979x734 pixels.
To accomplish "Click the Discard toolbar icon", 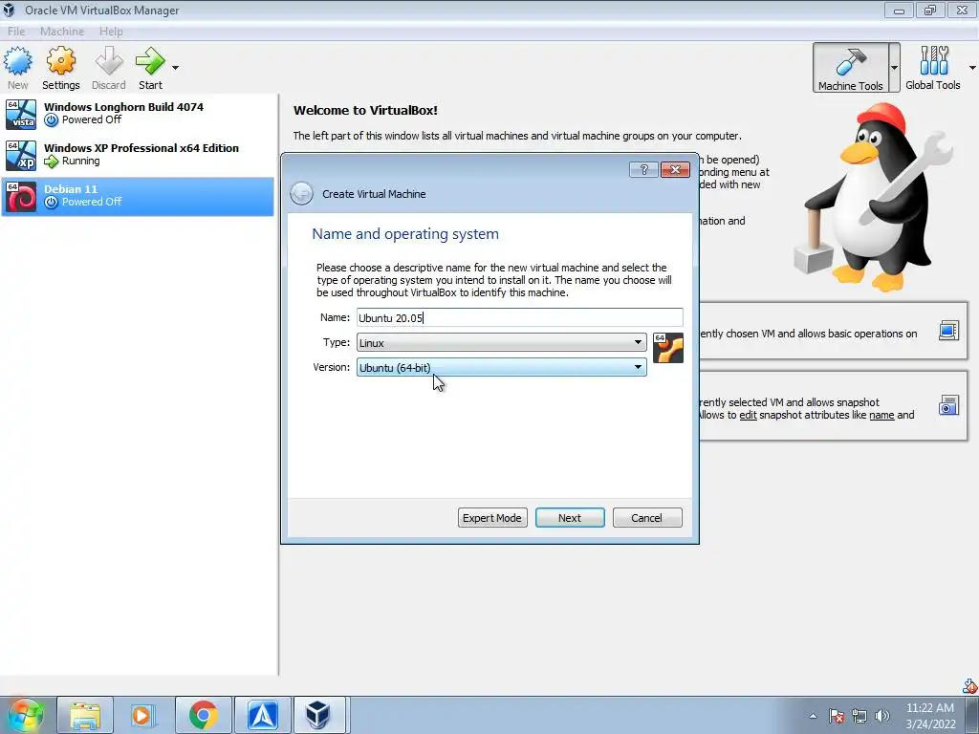I will 109,61.
